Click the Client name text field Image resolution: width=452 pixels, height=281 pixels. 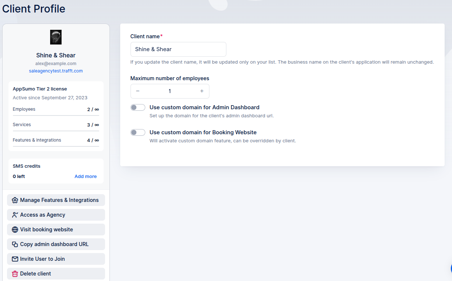pyautogui.click(x=178, y=49)
